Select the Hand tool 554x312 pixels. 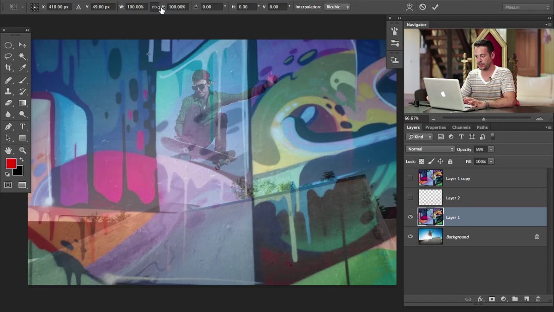click(x=8, y=150)
